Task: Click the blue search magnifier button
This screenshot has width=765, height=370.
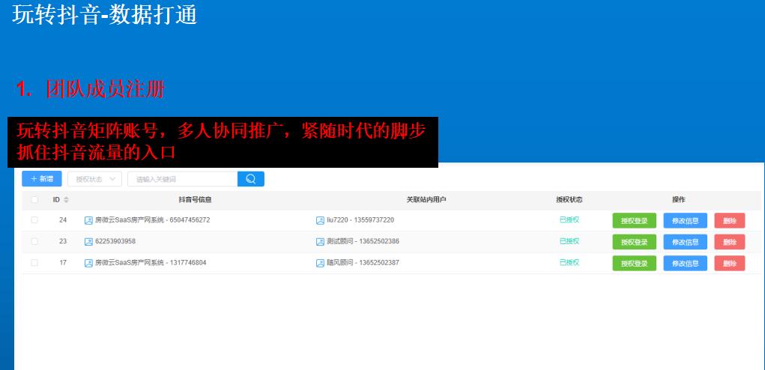Action: point(250,179)
